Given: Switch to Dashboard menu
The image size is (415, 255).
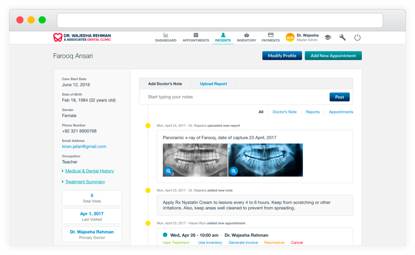Looking at the screenshot, I should click(x=166, y=40).
